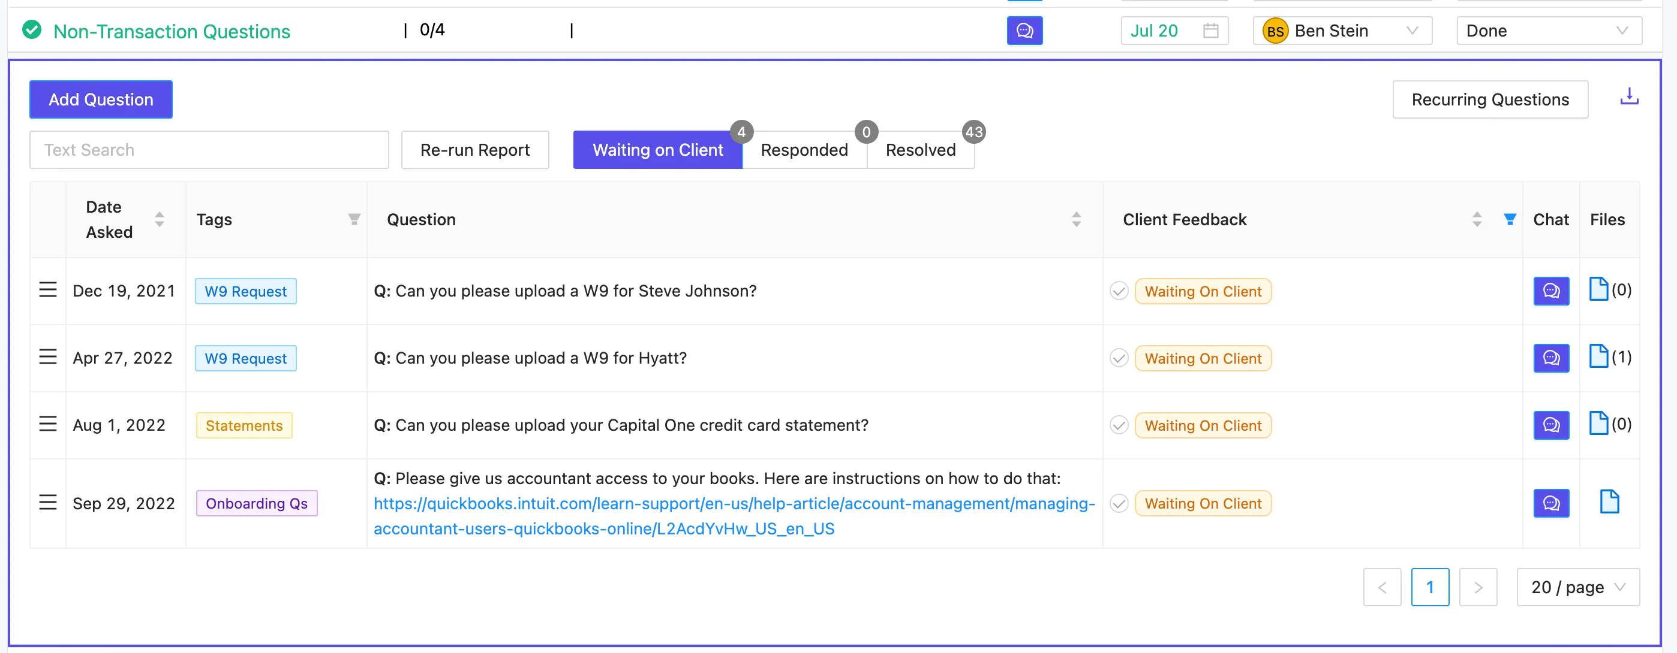This screenshot has width=1677, height=653.
Task: Click drag handle for Apr 27, 2022 row
Action: point(47,356)
